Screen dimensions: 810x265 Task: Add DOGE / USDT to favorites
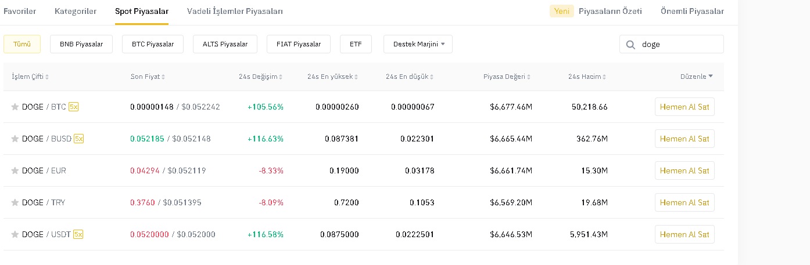pyautogui.click(x=15, y=235)
